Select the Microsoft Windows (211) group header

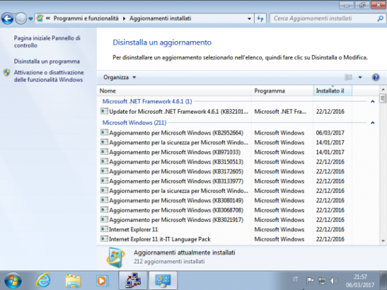tap(134, 123)
